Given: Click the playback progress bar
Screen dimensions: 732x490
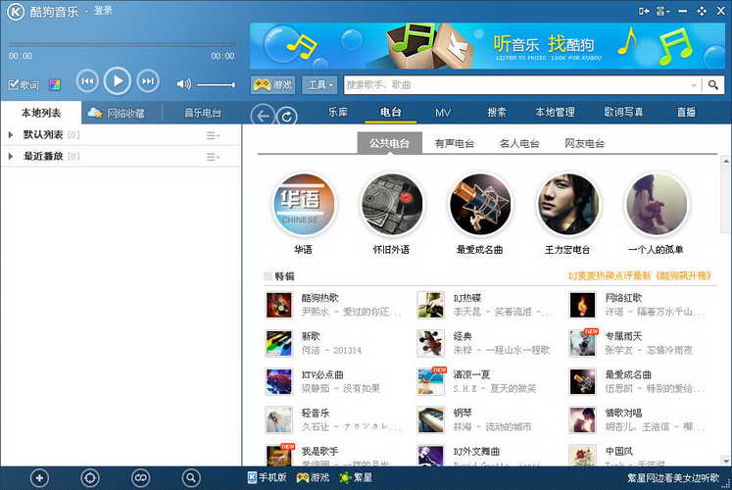Looking at the screenshot, I should (x=122, y=45).
